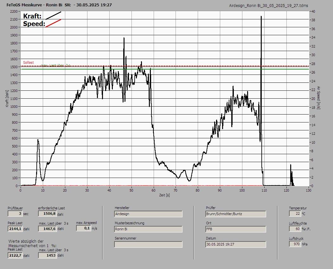Click the erforderliche Last label
Screen dimensions: 333x269
click(52, 208)
